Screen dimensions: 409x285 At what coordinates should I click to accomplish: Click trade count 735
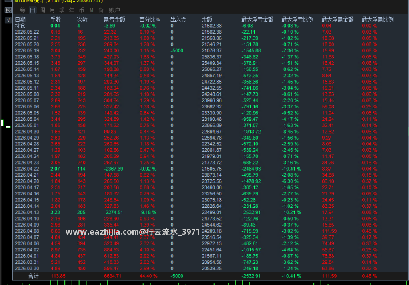pyautogui.click(x=82, y=250)
